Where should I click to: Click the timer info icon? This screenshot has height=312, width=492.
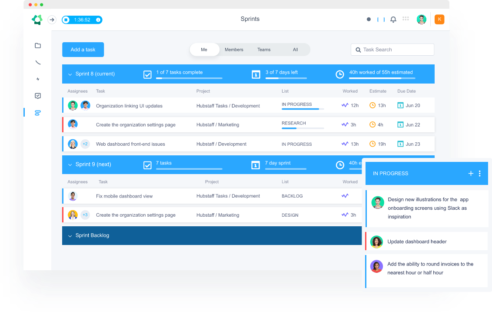pos(98,20)
